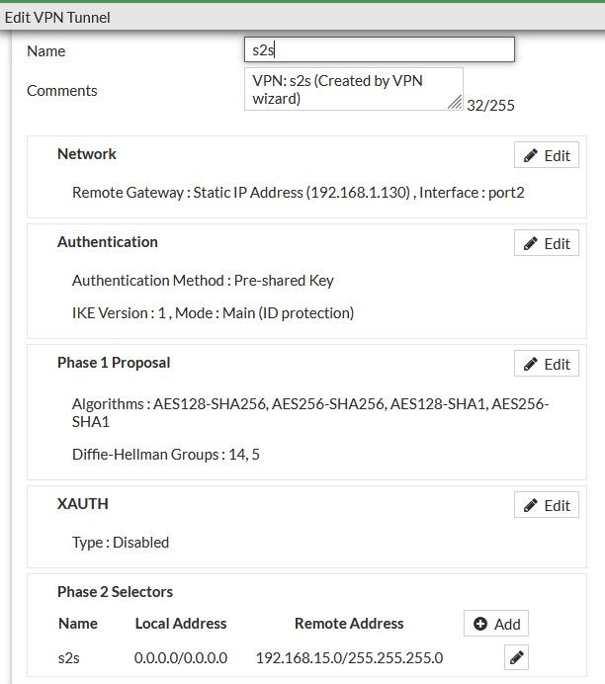Edit the Phase 1 Proposal settings
Viewport: 605px width, 684px height.
(547, 364)
